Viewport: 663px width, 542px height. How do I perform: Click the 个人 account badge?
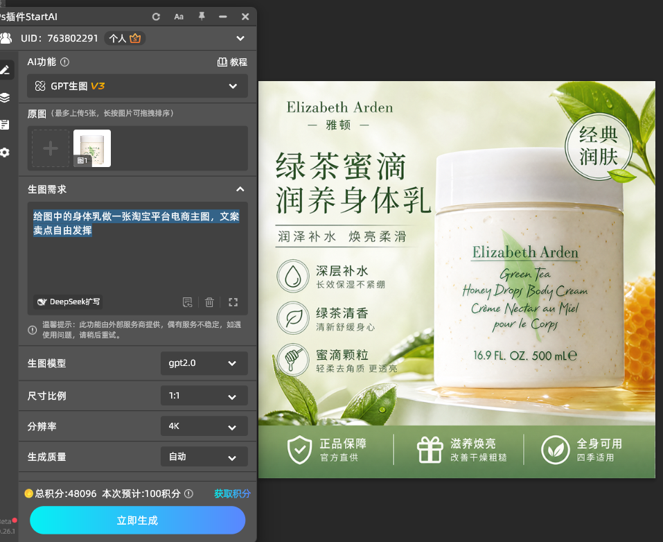pyautogui.click(x=124, y=39)
